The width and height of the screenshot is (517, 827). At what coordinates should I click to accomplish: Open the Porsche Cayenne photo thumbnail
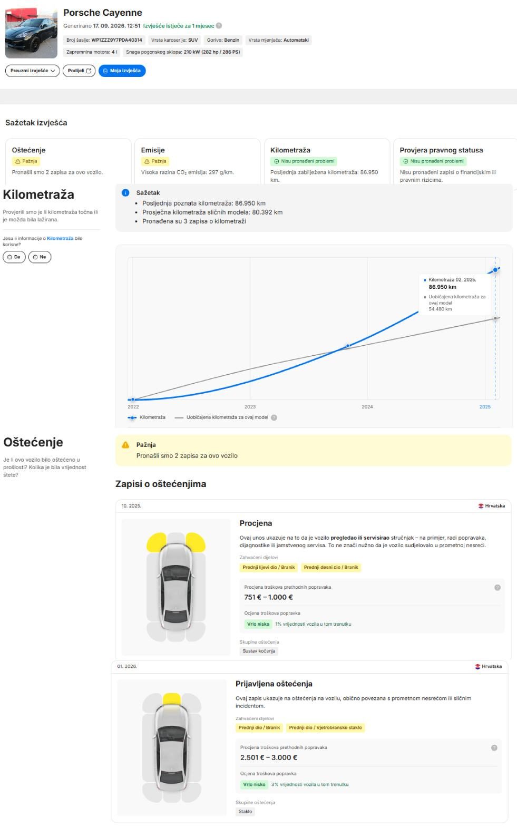click(x=31, y=33)
